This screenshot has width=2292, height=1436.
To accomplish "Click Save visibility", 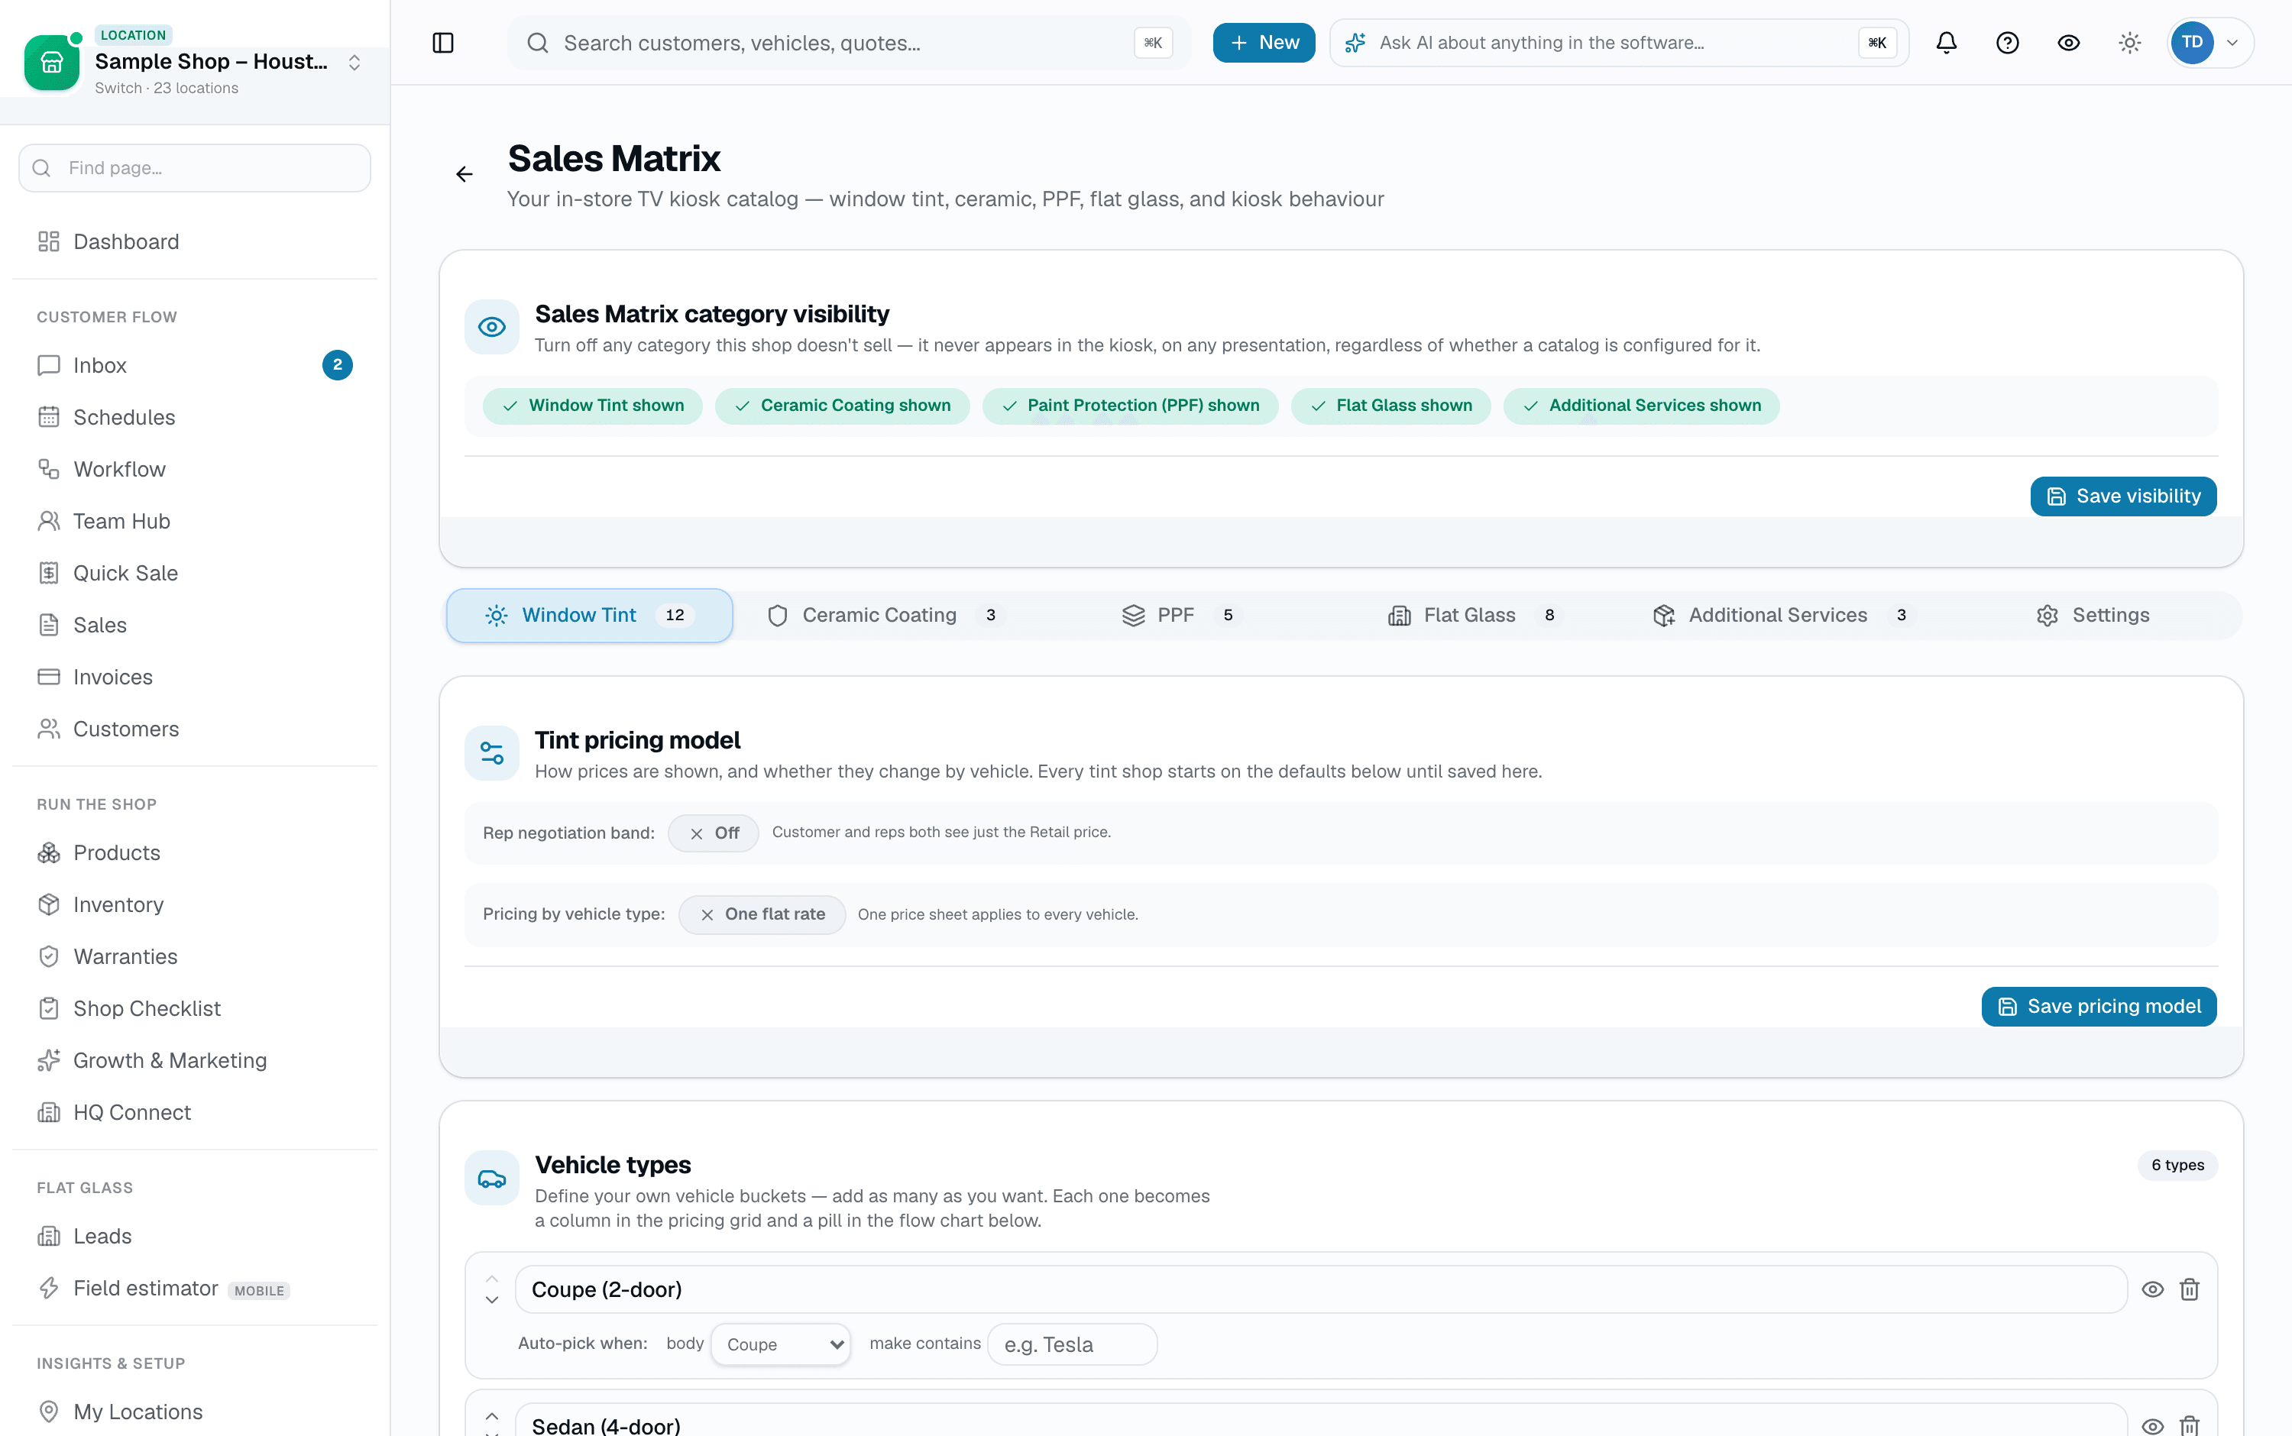I will tap(2123, 496).
